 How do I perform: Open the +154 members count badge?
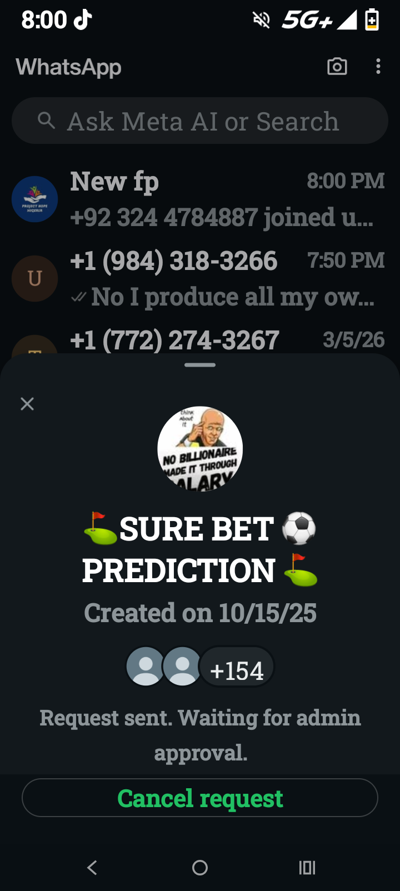coord(237,666)
